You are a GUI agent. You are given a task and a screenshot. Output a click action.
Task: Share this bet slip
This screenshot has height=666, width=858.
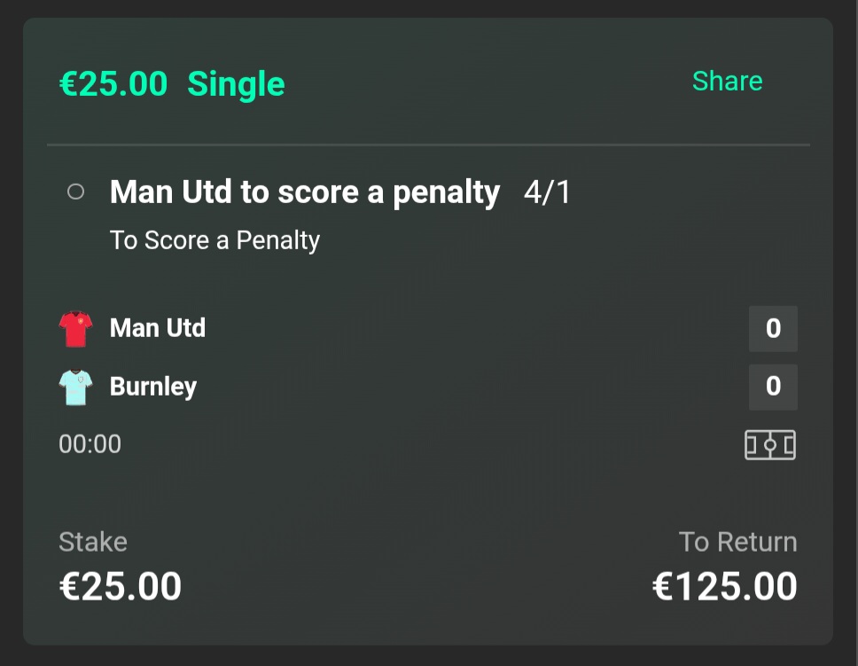(727, 81)
